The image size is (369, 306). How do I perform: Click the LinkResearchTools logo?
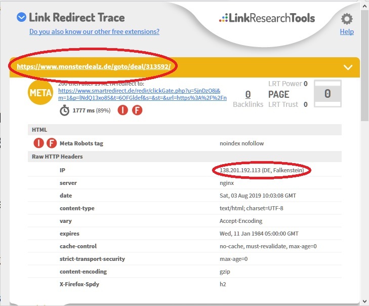point(267,19)
